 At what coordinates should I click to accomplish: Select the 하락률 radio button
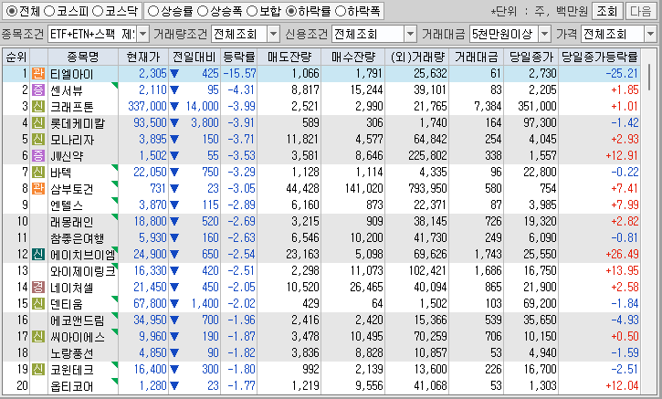point(291,11)
